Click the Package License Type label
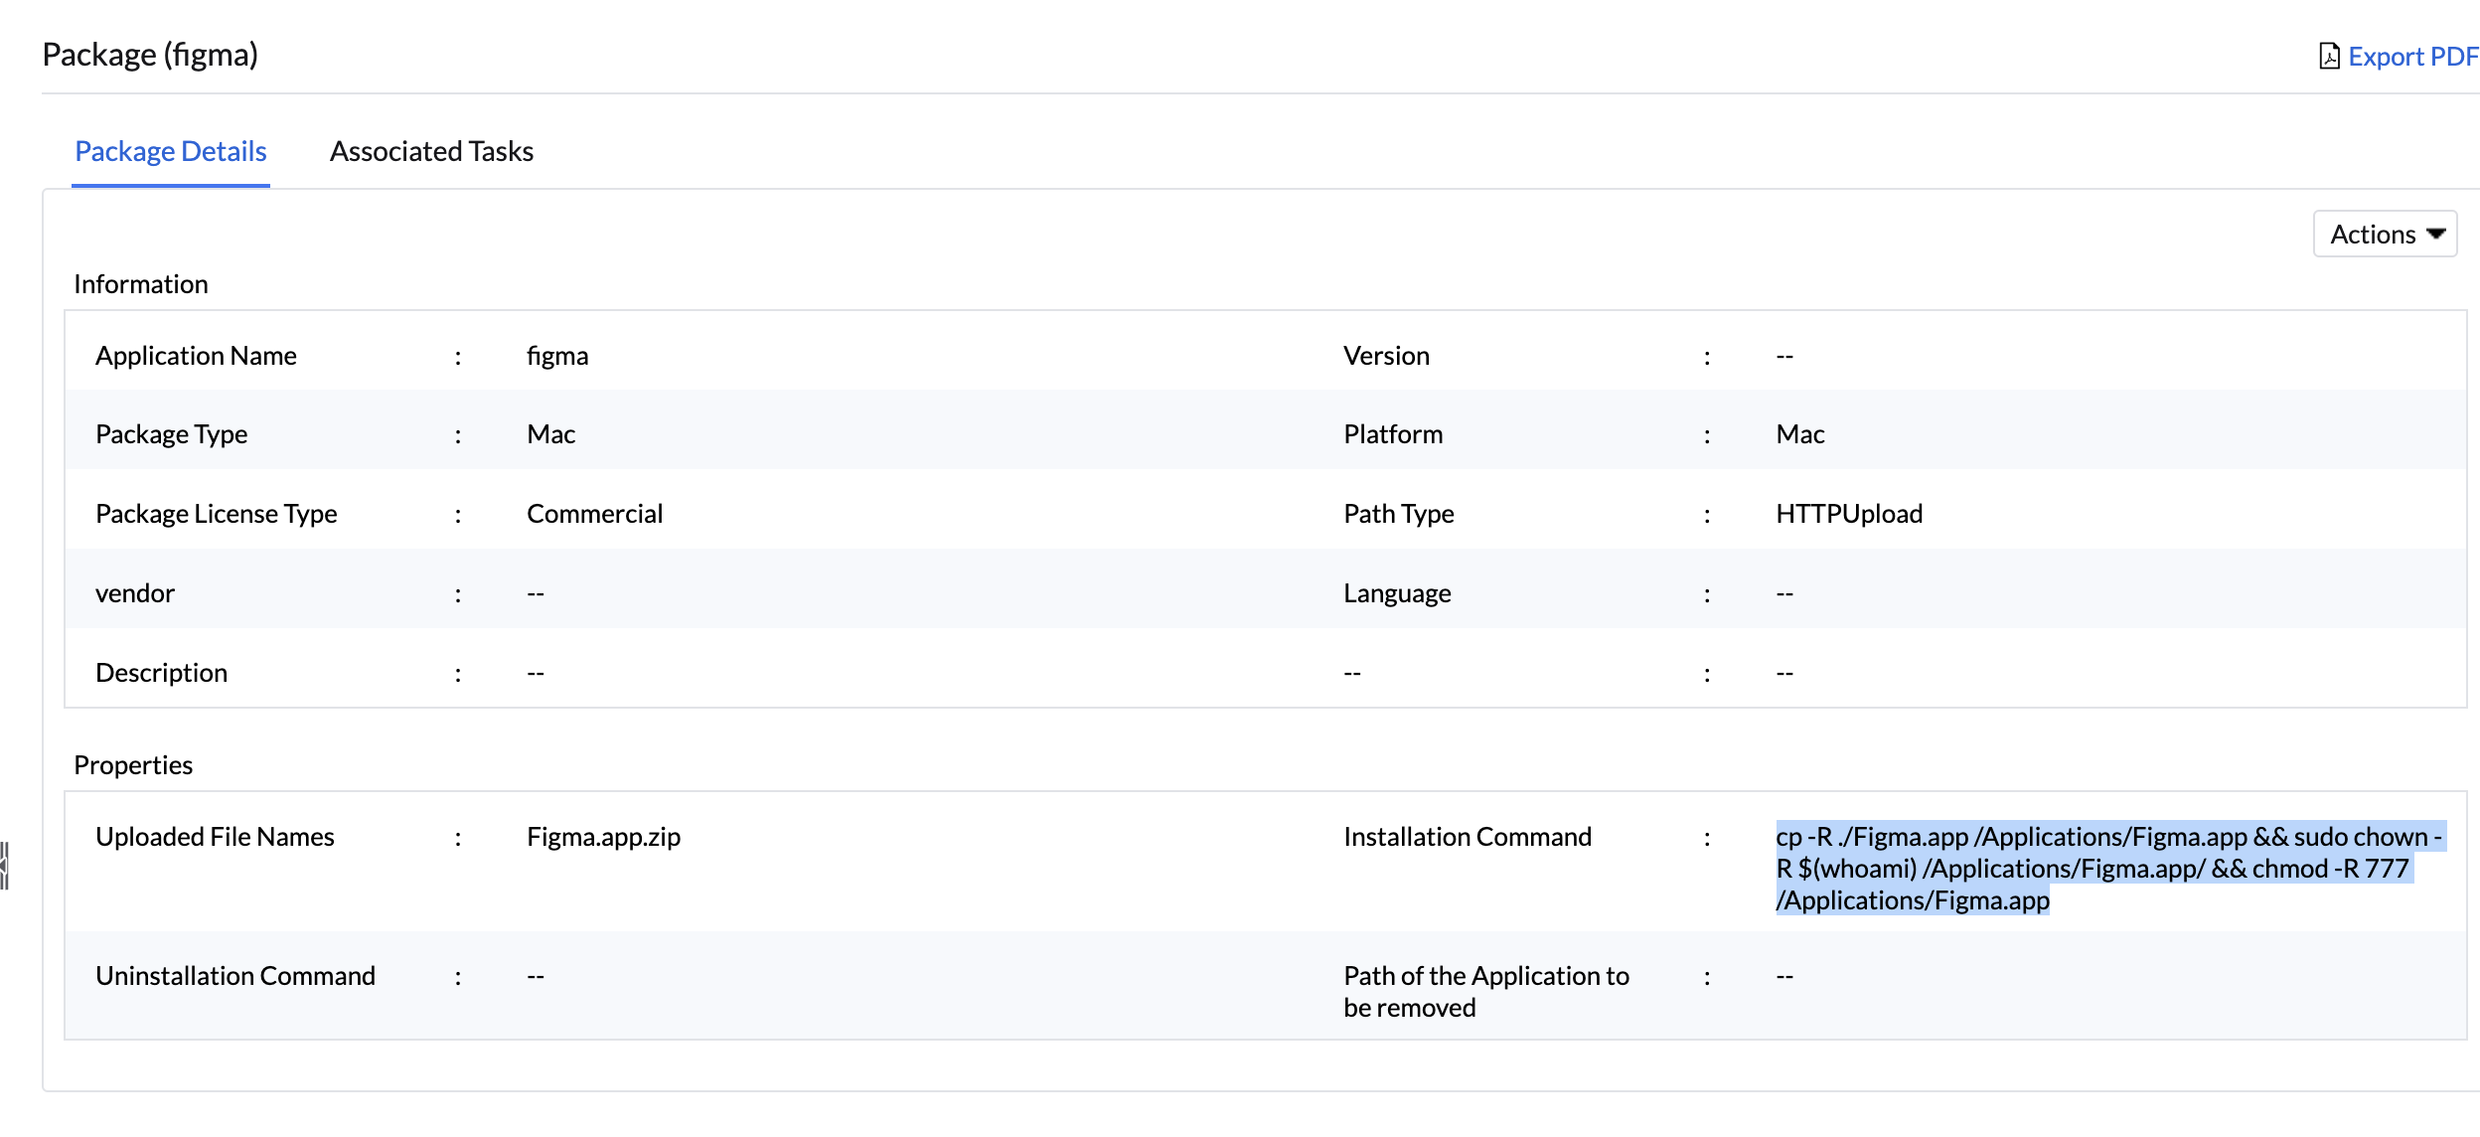 (x=217, y=514)
